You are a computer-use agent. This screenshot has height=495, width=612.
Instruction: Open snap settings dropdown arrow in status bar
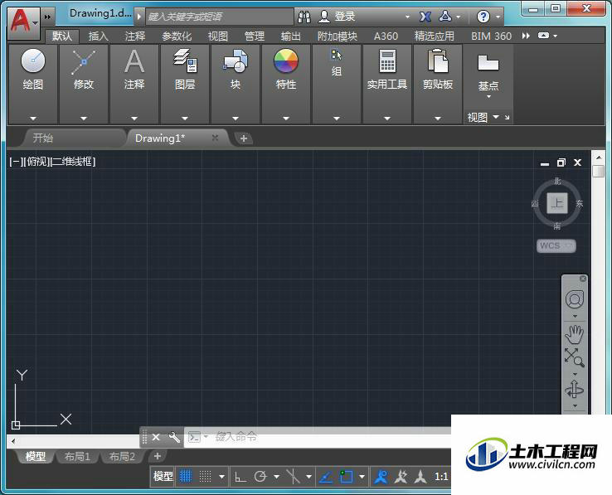(x=221, y=477)
